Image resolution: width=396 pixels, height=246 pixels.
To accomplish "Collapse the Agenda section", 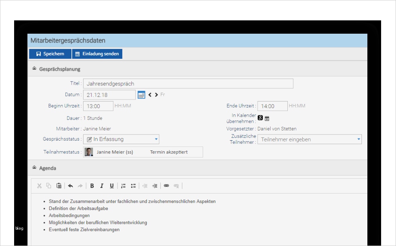I will (x=35, y=167).
